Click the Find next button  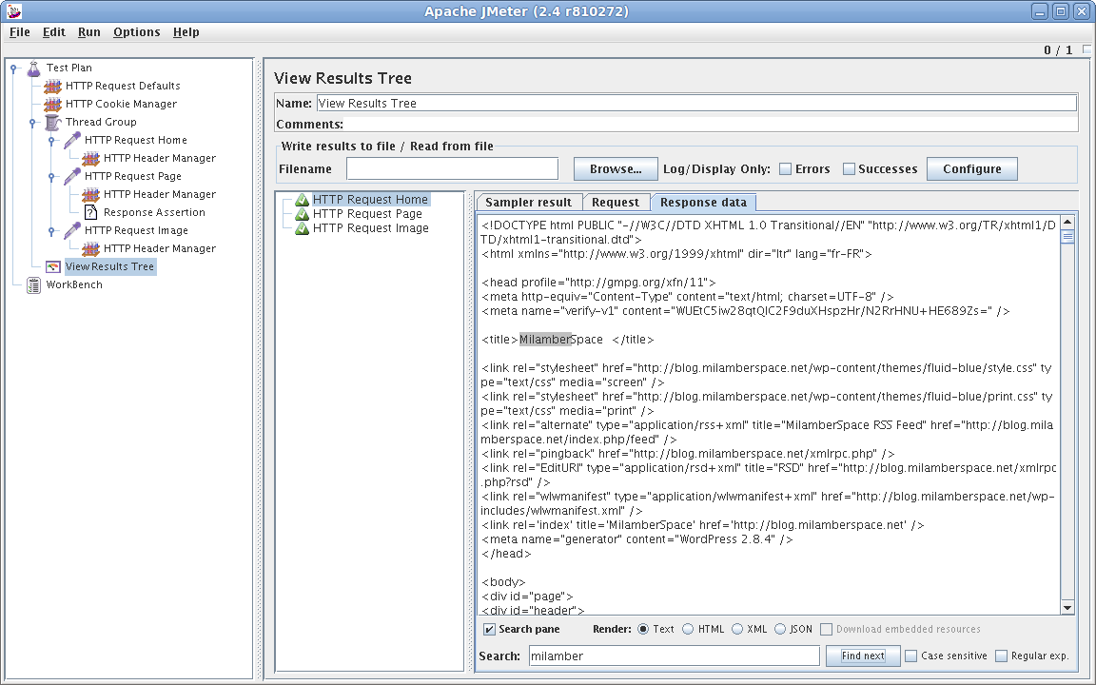(862, 656)
